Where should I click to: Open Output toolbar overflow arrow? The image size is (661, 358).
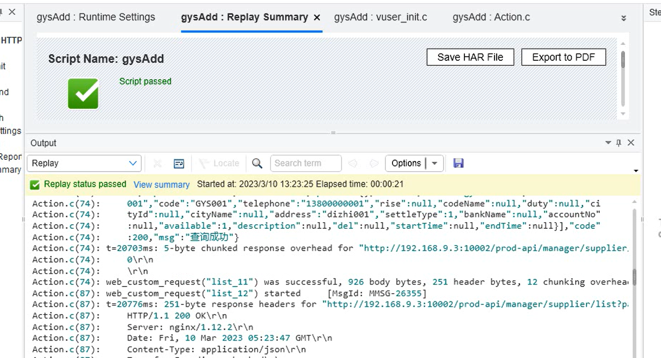636,171
